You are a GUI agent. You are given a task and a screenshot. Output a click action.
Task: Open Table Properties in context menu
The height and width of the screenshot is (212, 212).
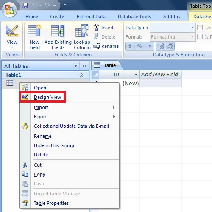click(51, 203)
